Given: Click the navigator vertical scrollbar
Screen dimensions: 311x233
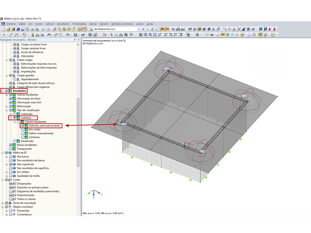Looking at the screenshot, I should coord(78,132).
